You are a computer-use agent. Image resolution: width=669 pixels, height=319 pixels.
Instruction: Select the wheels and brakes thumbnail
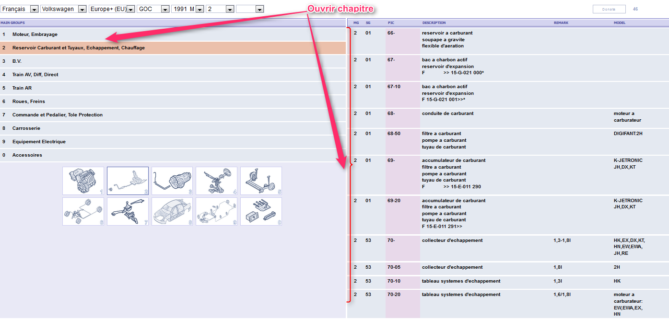point(83,211)
